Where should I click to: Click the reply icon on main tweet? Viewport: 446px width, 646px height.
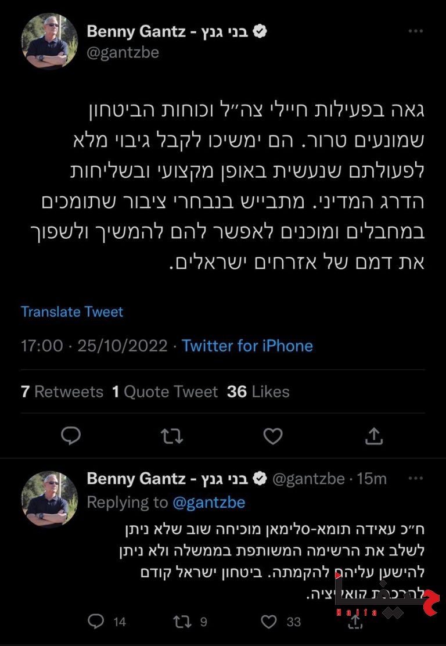[70, 436]
